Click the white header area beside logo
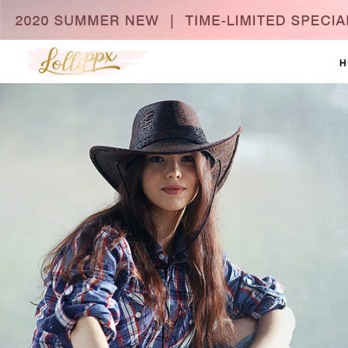The width and height of the screenshot is (348, 348). [233, 61]
